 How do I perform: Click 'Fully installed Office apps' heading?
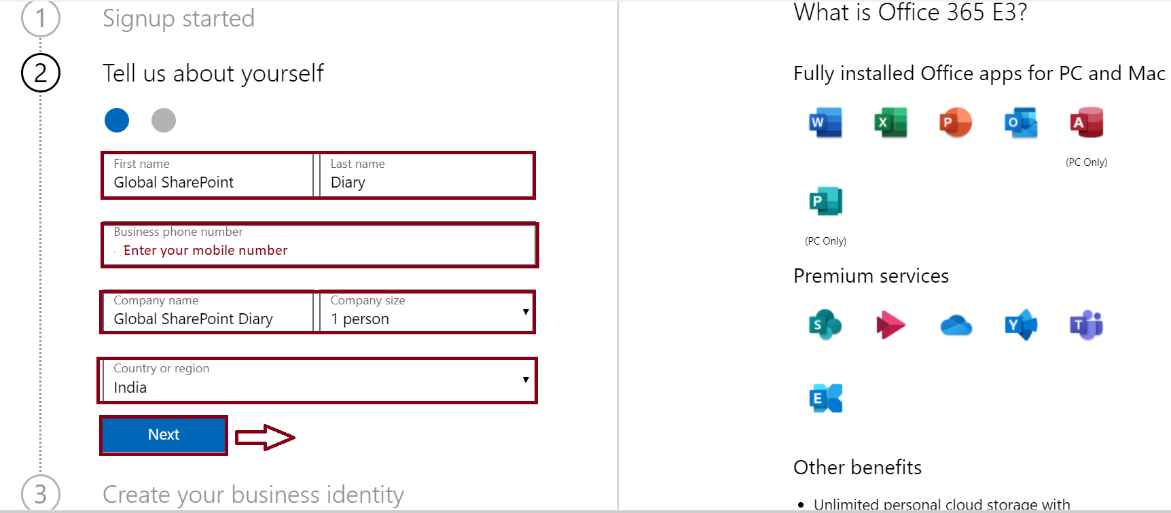pyautogui.click(x=979, y=73)
